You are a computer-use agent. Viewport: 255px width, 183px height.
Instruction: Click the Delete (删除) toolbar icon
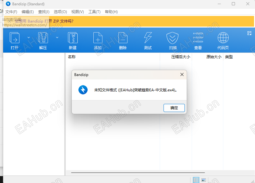pyautogui.click(x=123, y=38)
